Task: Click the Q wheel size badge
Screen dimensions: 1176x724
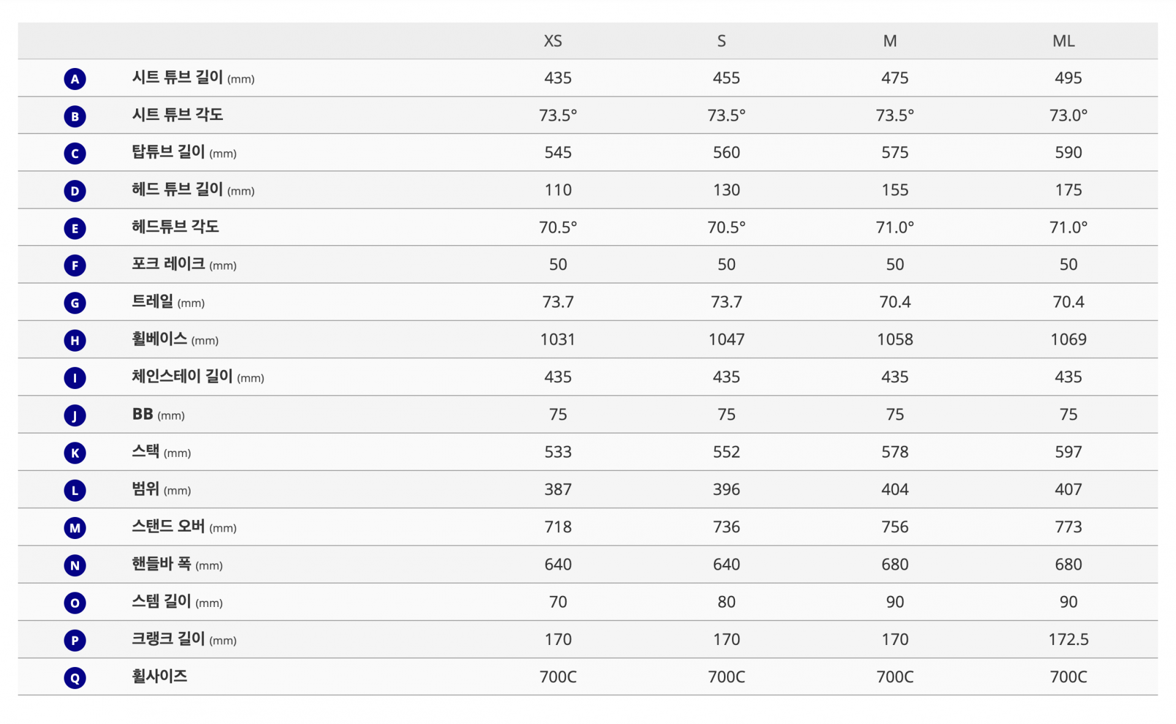Action: pos(75,678)
